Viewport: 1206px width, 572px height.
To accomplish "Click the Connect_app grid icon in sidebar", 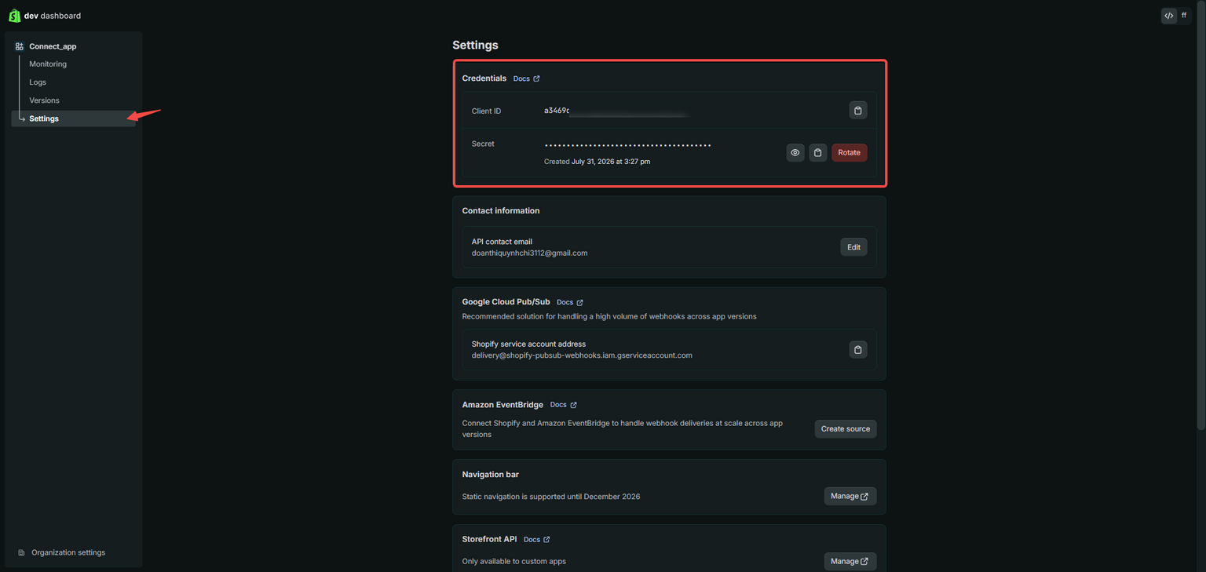I will pos(20,46).
